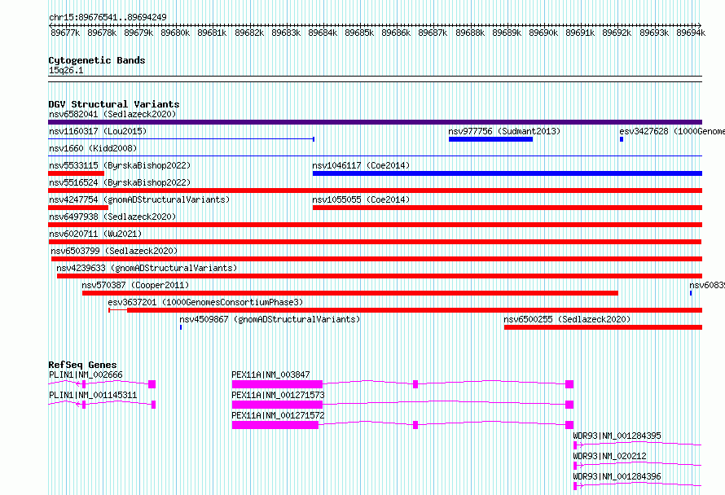Click the blue nsv977756 (Sudmant2013) bar
Screen dimensions: 725x495
click(x=490, y=139)
